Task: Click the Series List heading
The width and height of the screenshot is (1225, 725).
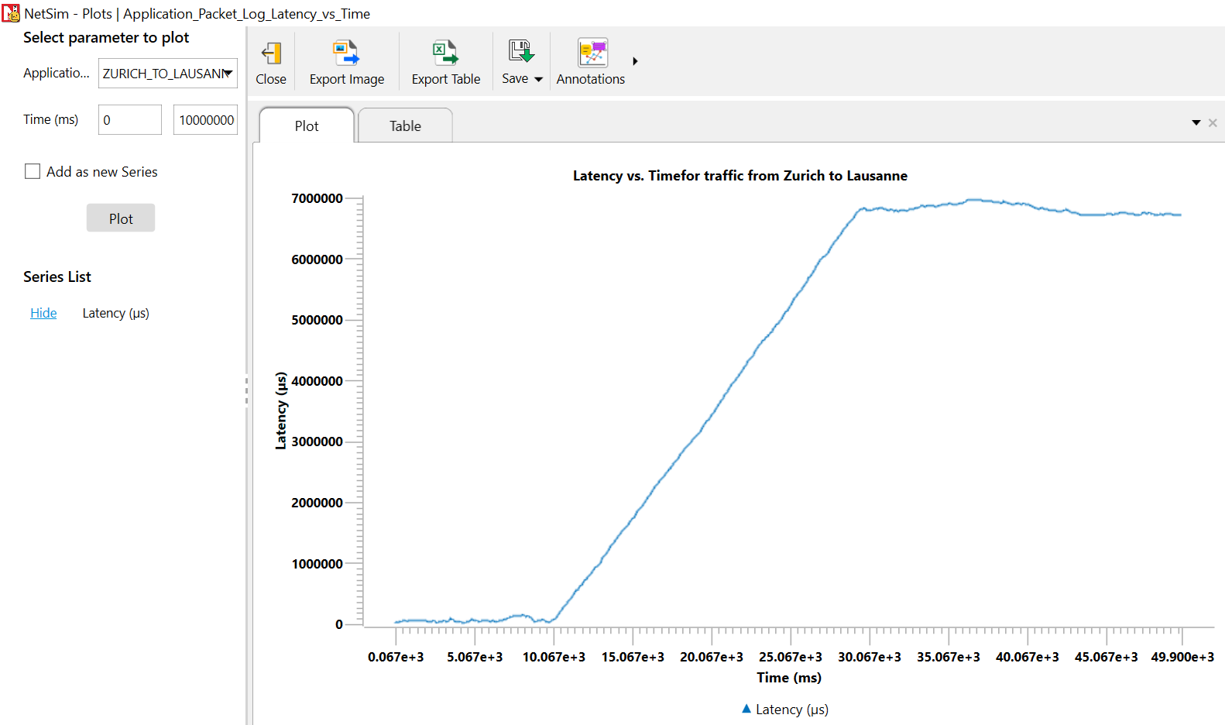Action: 57,277
